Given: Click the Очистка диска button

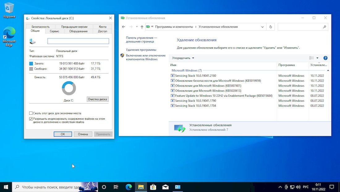Looking at the screenshot, I should [x=97, y=99].
